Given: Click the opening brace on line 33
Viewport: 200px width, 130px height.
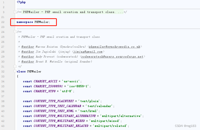Looking at the screenshot, I should click(18, 76).
